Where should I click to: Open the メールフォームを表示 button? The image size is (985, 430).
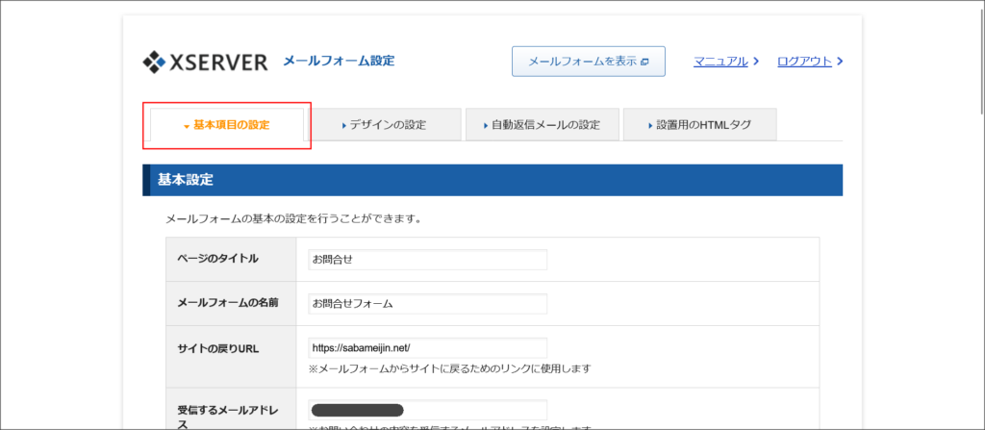[x=589, y=62]
